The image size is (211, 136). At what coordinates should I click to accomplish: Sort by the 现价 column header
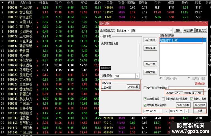[x=58, y=3]
